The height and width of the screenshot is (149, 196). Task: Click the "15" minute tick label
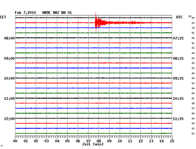(x=172, y=141)
